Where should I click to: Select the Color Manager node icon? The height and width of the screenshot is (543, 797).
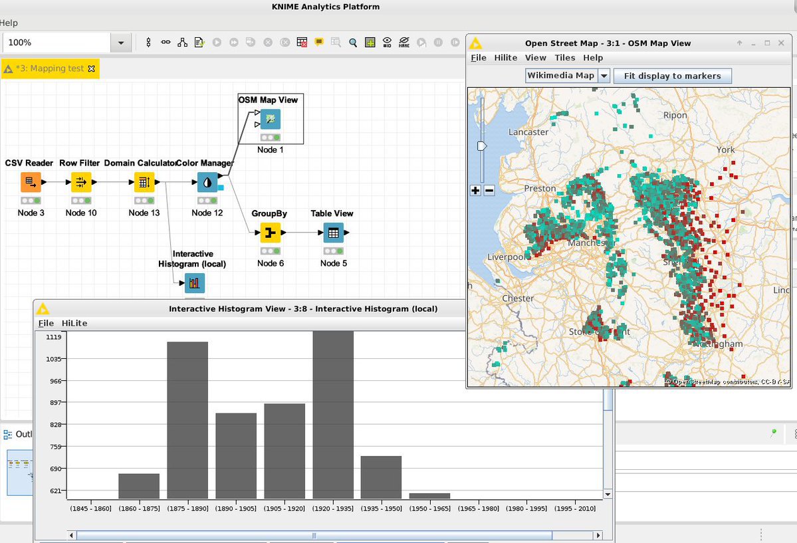207,181
